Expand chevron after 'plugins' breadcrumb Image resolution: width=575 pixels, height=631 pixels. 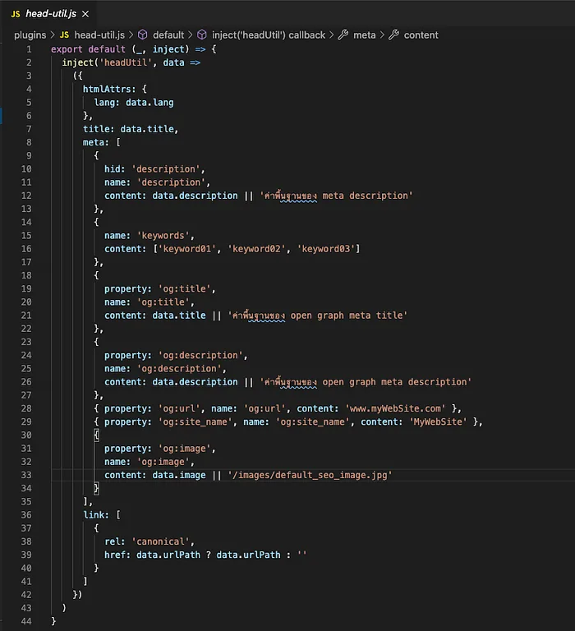53,35
